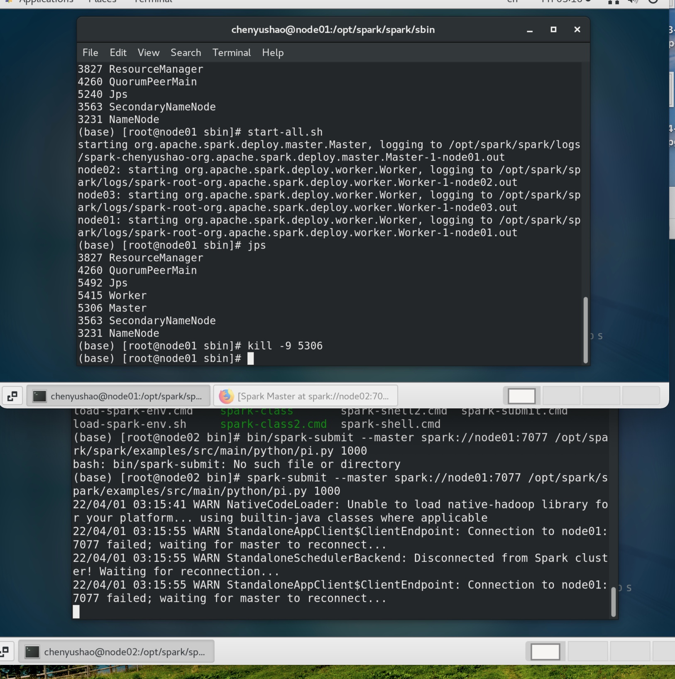
Task: Click the 'kill -9 5306' command line
Action: coord(200,346)
